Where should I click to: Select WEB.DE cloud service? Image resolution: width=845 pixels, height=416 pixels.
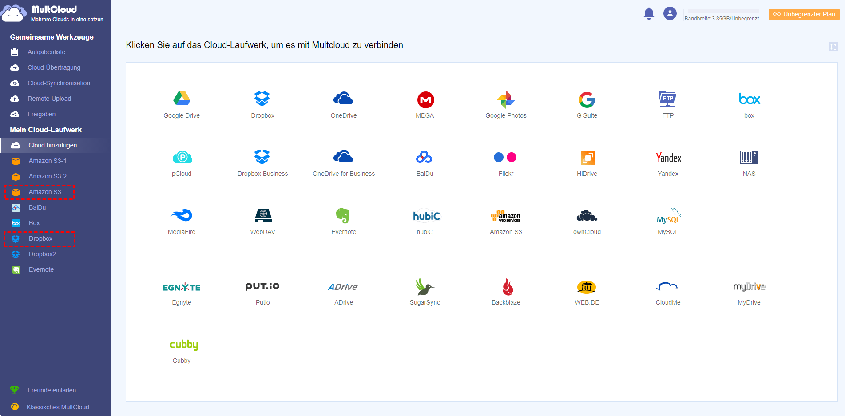[587, 292]
